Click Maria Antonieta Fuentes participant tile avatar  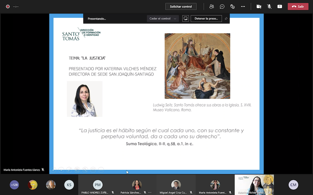tap(215, 185)
